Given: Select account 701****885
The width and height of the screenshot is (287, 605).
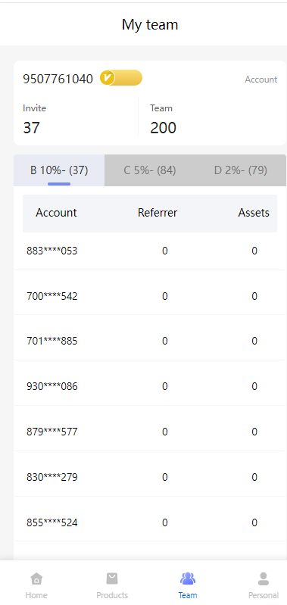Looking at the screenshot, I should [x=52, y=341].
